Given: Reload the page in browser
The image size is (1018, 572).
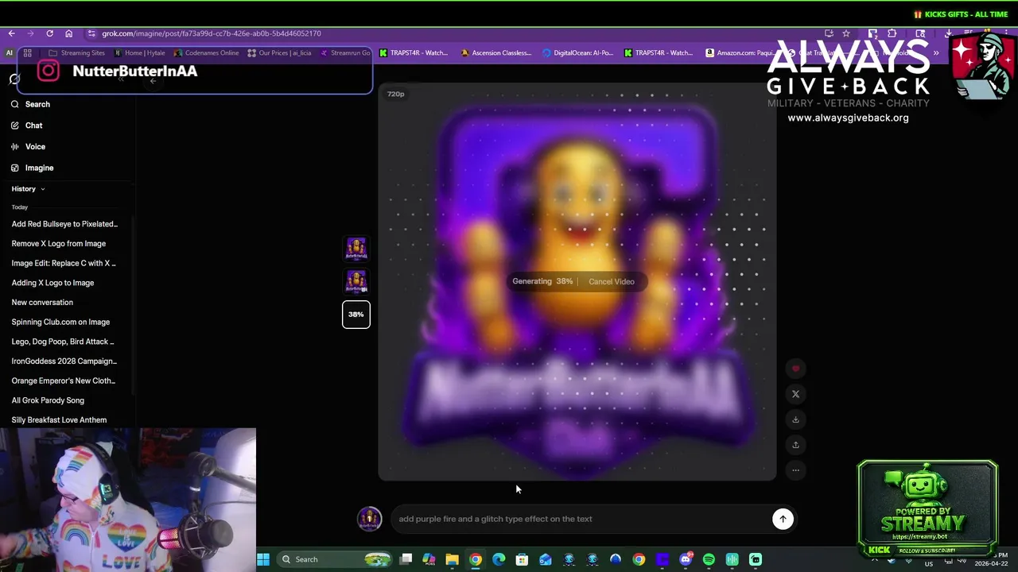Looking at the screenshot, I should 49,33.
